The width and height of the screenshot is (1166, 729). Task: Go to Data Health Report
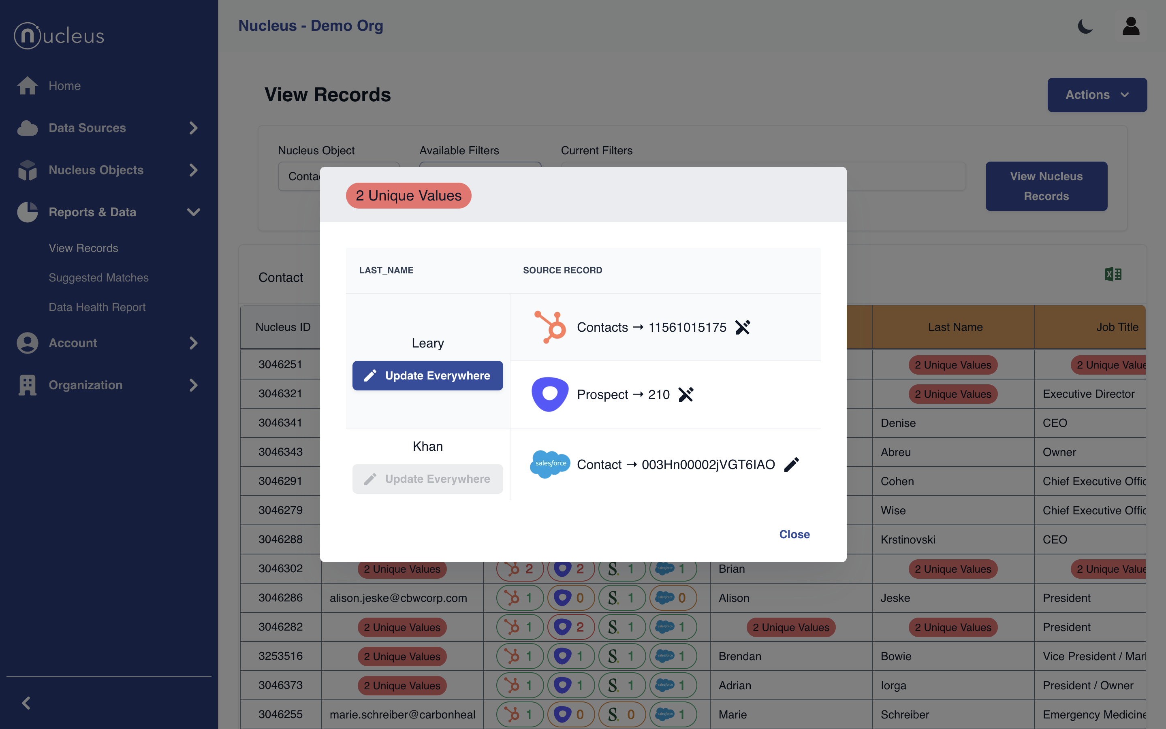97,307
